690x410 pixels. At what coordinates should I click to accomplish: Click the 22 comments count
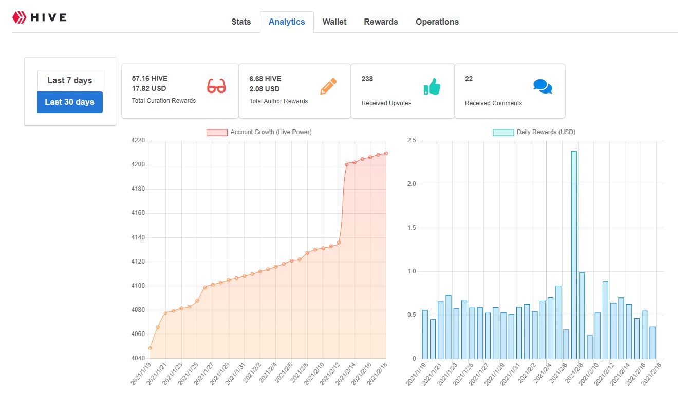coord(469,79)
